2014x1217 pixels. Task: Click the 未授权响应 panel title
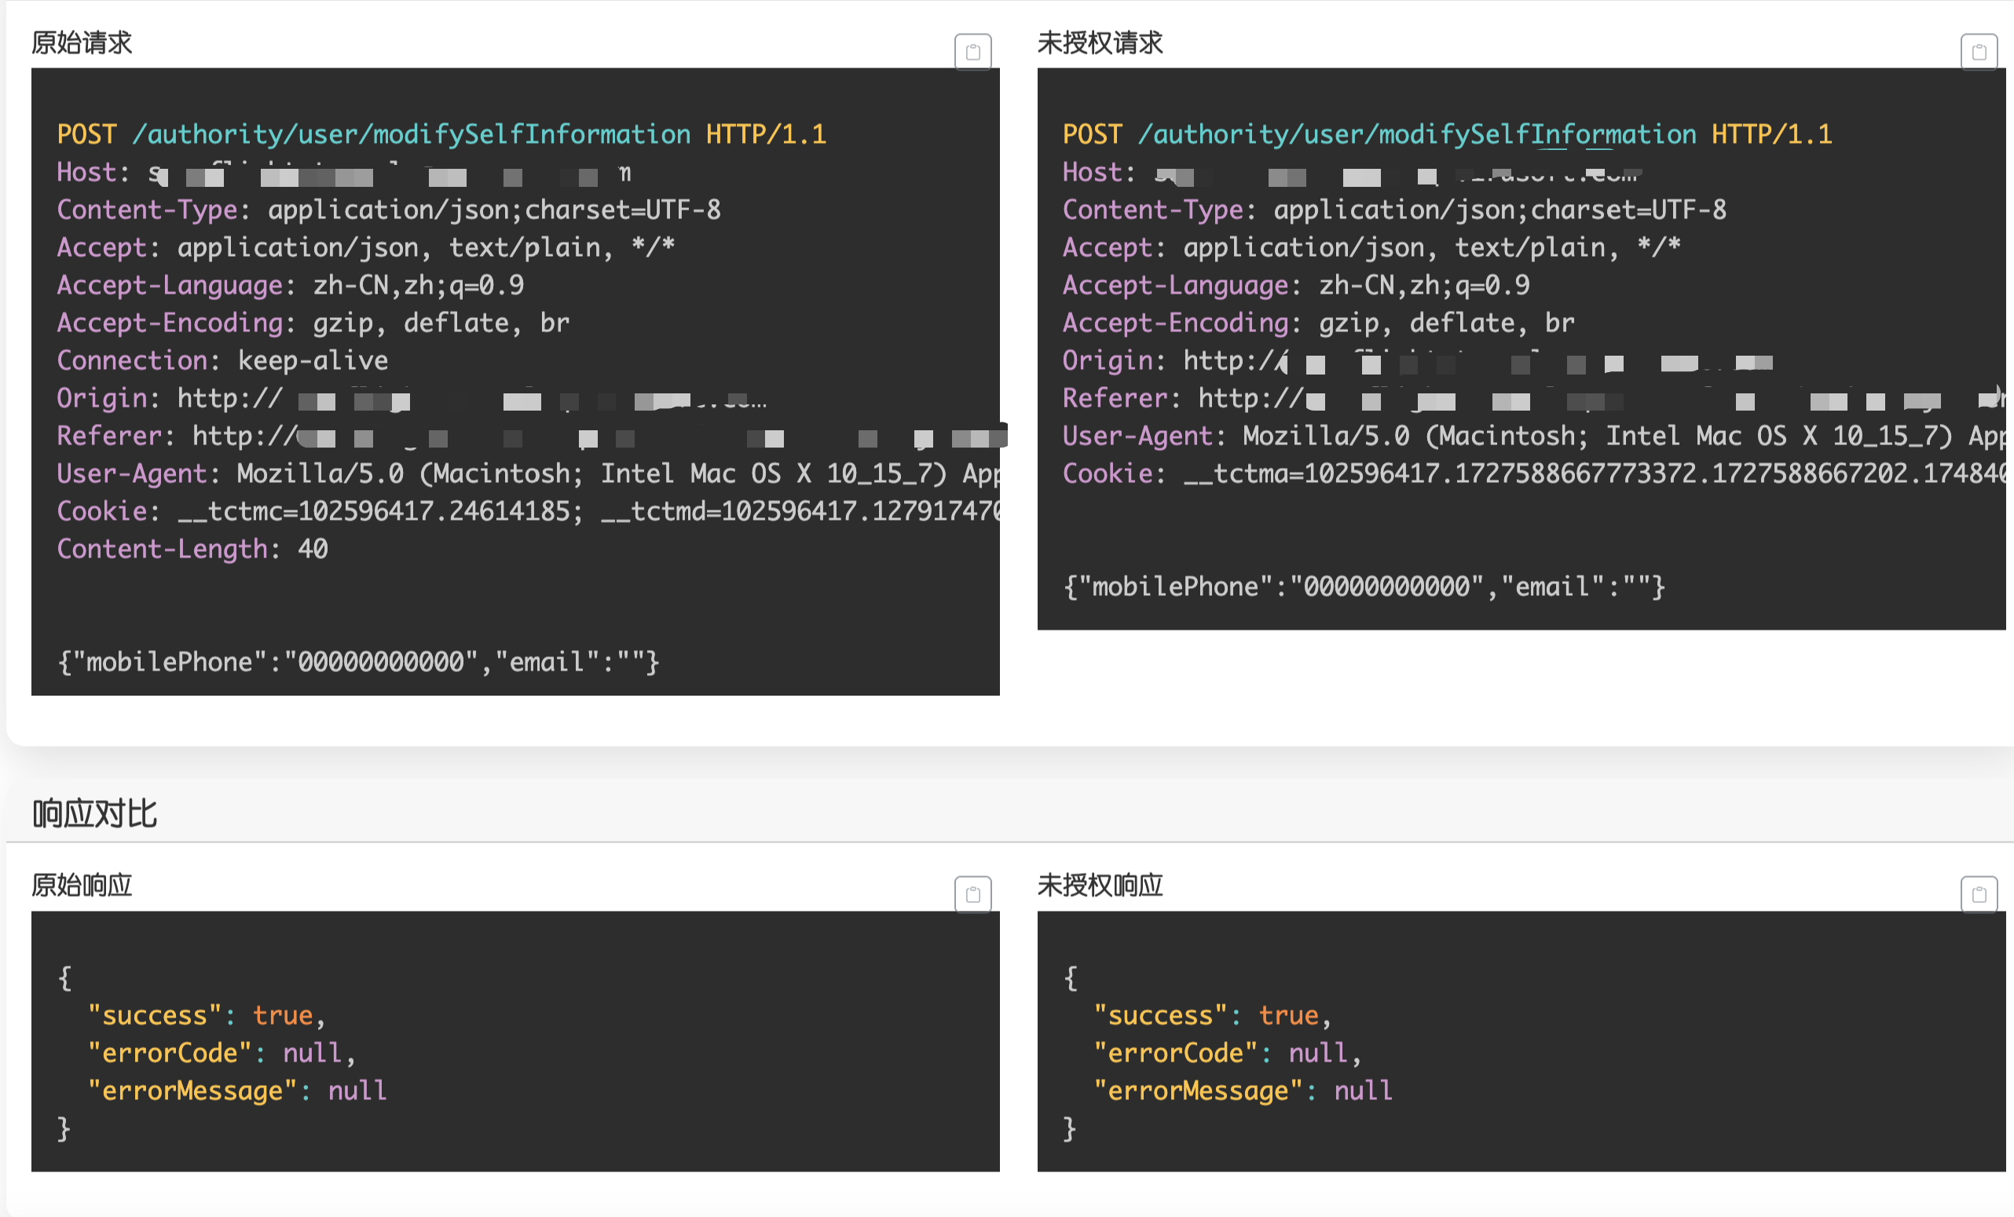point(1100,885)
